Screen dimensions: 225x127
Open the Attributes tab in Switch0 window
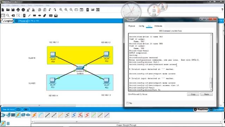[x=158, y=26]
